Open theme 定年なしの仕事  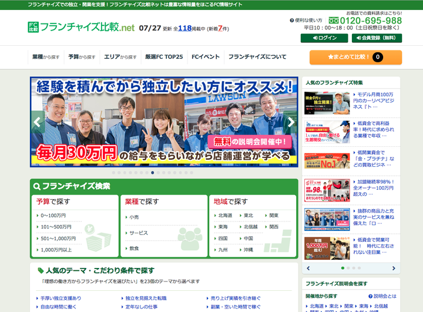click(x=141, y=307)
